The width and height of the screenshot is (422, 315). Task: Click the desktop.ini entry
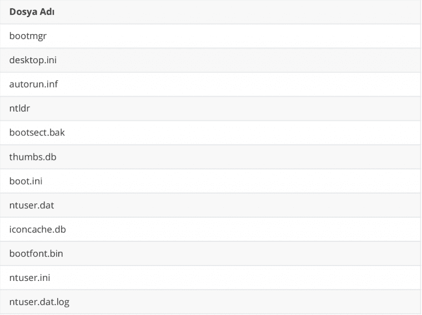[33, 60]
